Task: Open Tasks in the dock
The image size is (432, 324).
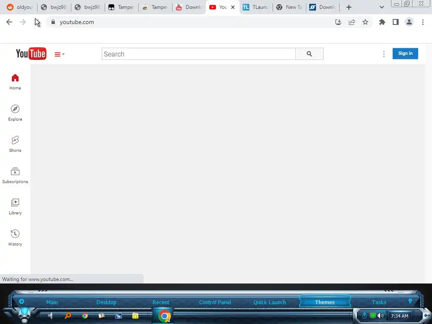Action: tap(379, 302)
